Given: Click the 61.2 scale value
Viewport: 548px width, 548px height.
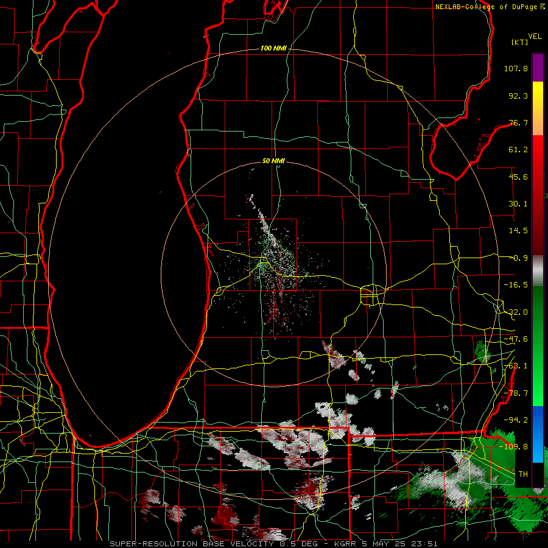Looking at the screenshot, I should click(x=518, y=150).
